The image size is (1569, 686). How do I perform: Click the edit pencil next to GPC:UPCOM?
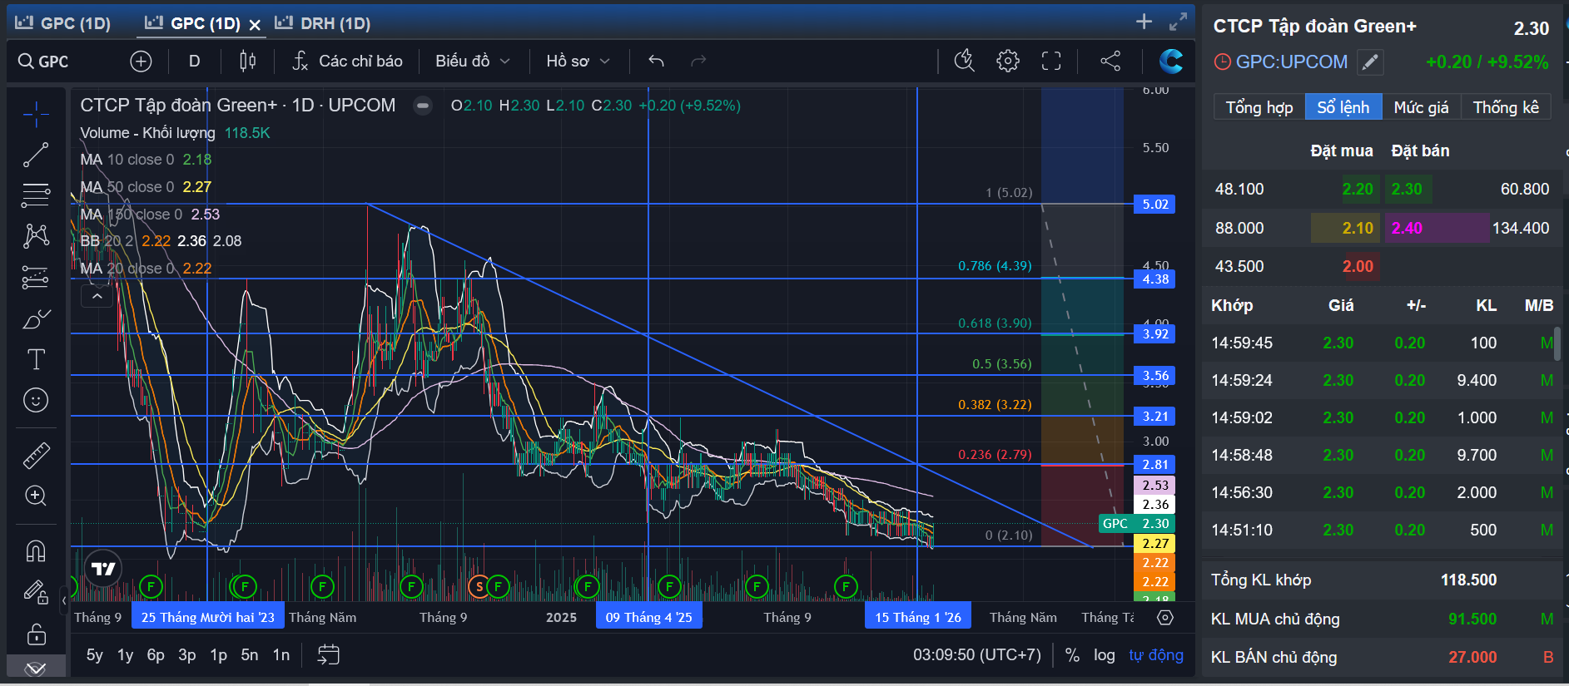1370,62
